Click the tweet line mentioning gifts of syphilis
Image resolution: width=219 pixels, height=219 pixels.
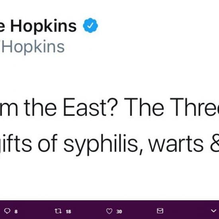109,144
